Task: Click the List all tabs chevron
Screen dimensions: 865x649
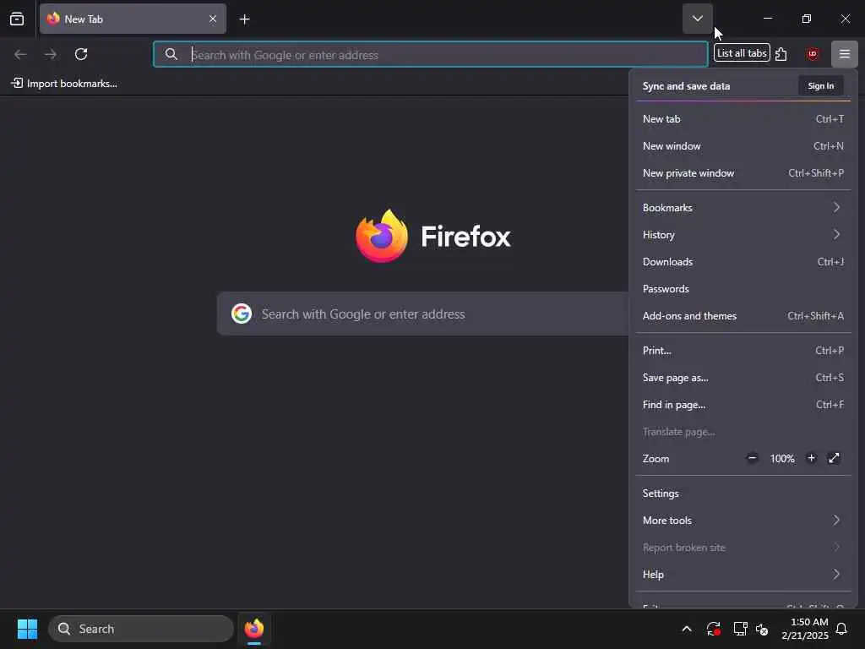Action: 697,19
